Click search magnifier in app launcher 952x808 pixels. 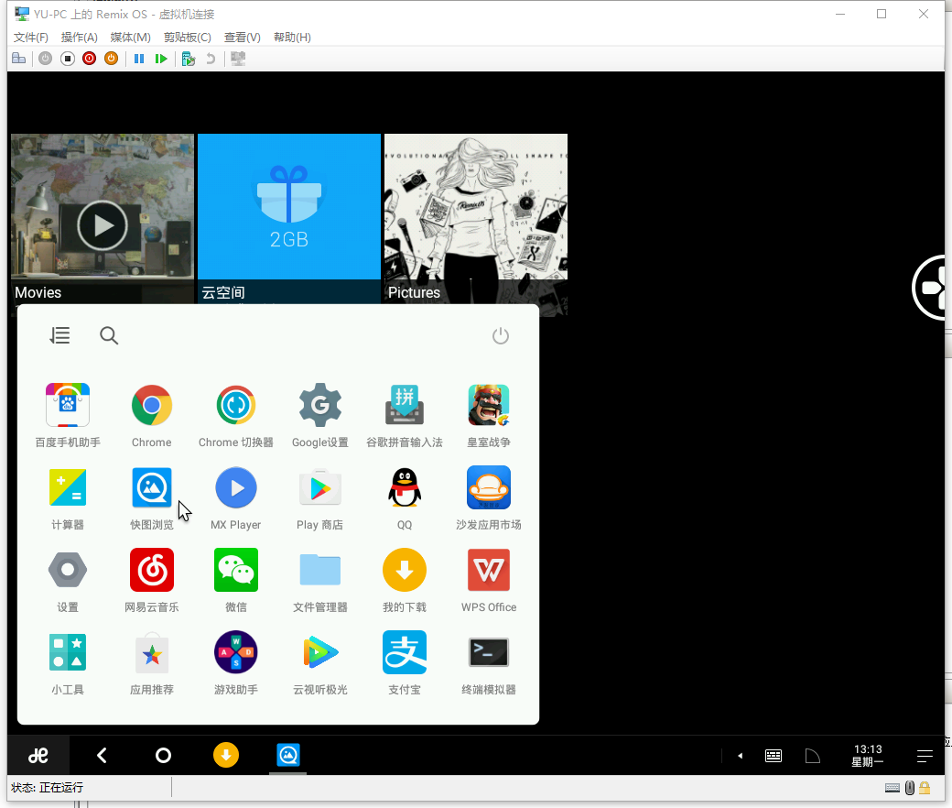click(109, 336)
